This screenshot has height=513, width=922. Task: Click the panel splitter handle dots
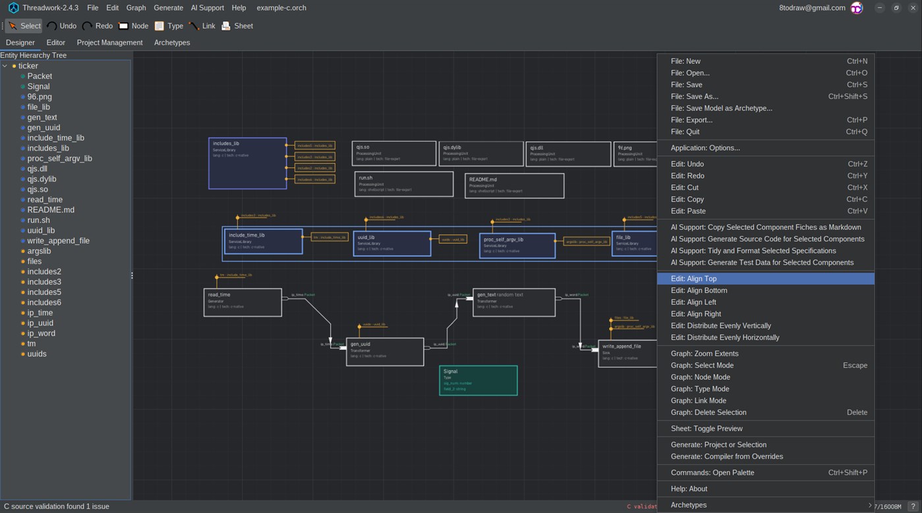[x=132, y=275]
